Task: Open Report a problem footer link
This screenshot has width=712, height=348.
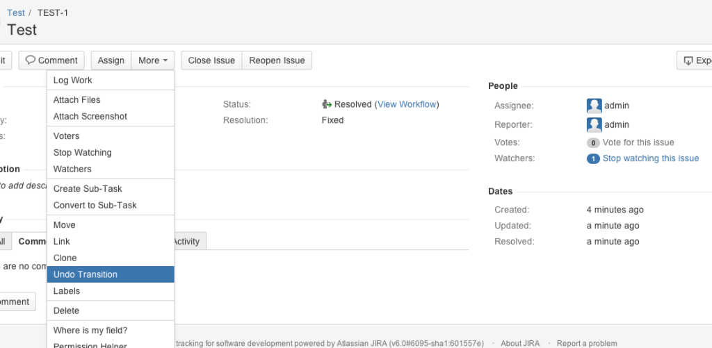Action: pos(587,343)
